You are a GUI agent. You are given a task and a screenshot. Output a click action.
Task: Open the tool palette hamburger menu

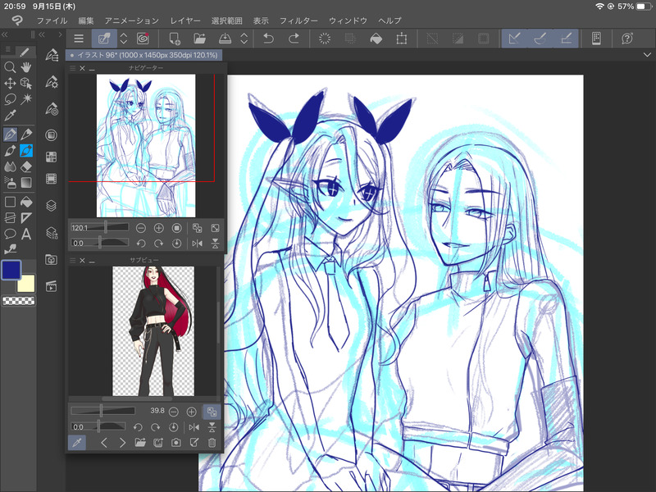coord(7,49)
